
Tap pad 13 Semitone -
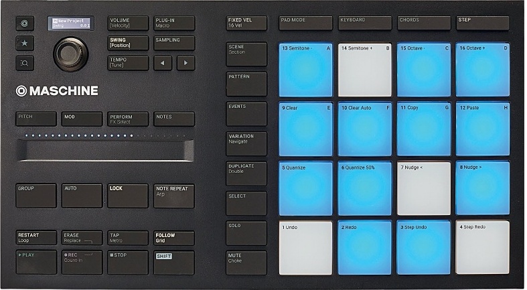(305, 70)
